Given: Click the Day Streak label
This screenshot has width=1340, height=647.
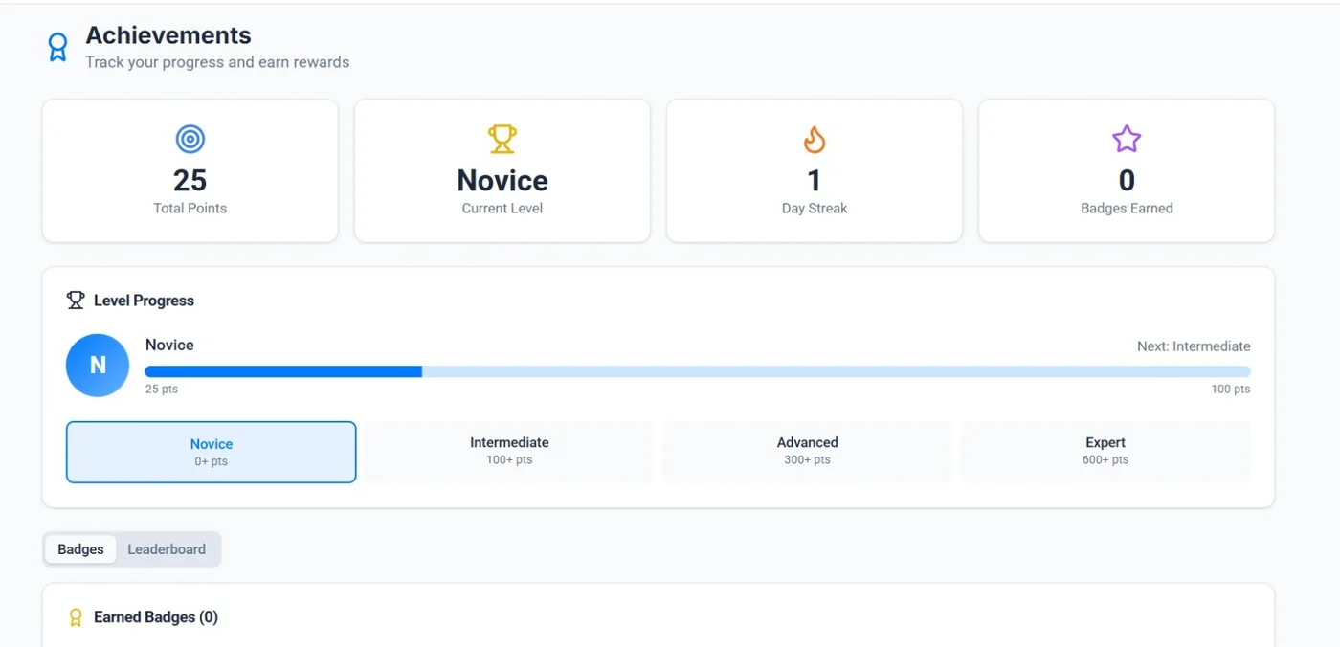Looking at the screenshot, I should click(815, 208).
